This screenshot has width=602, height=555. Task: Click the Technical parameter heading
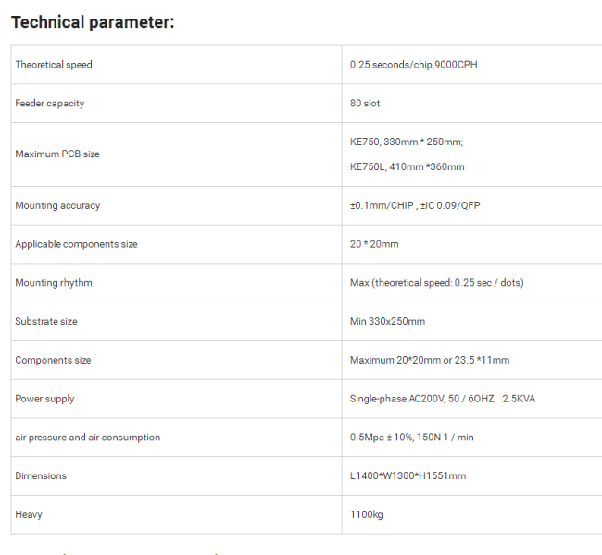click(93, 22)
